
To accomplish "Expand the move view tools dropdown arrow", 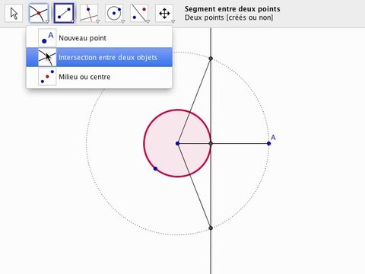I will pos(173,21).
